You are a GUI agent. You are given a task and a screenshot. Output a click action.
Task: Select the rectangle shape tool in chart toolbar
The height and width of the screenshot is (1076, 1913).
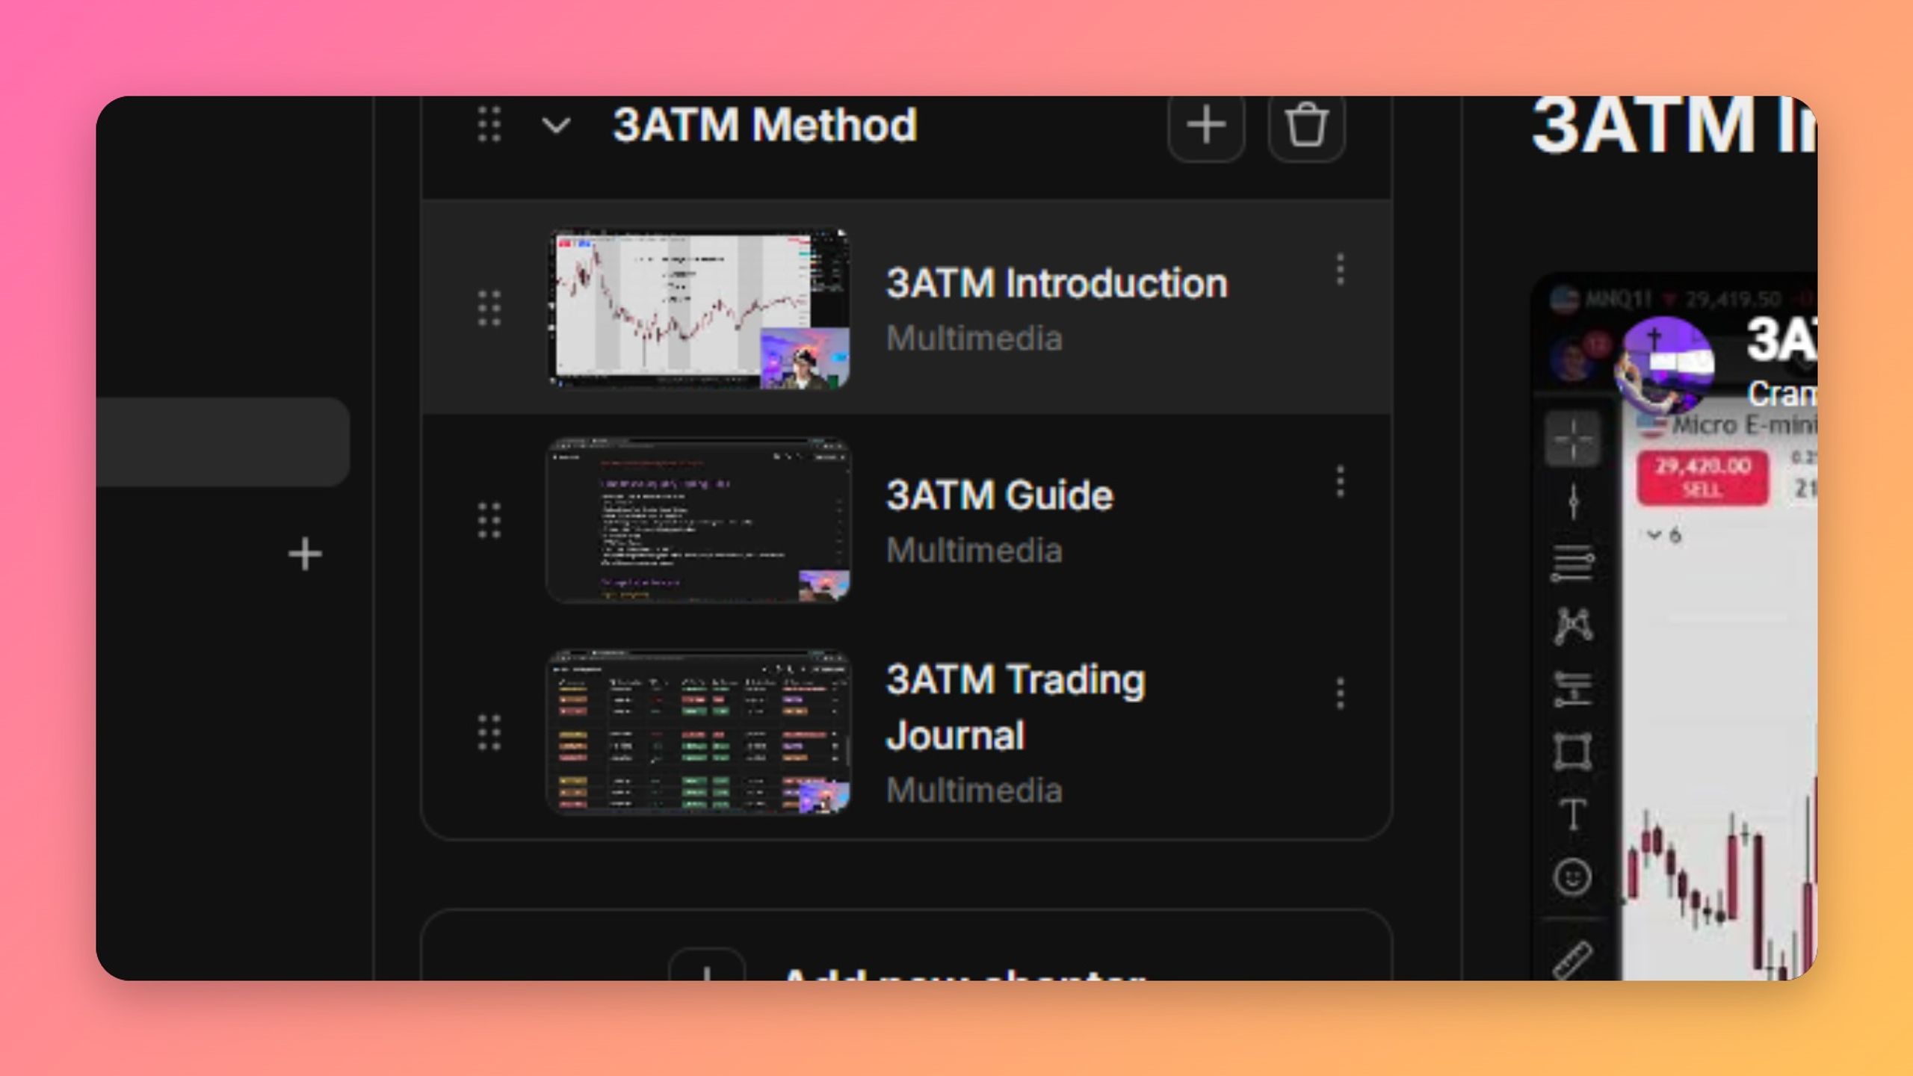(1573, 751)
